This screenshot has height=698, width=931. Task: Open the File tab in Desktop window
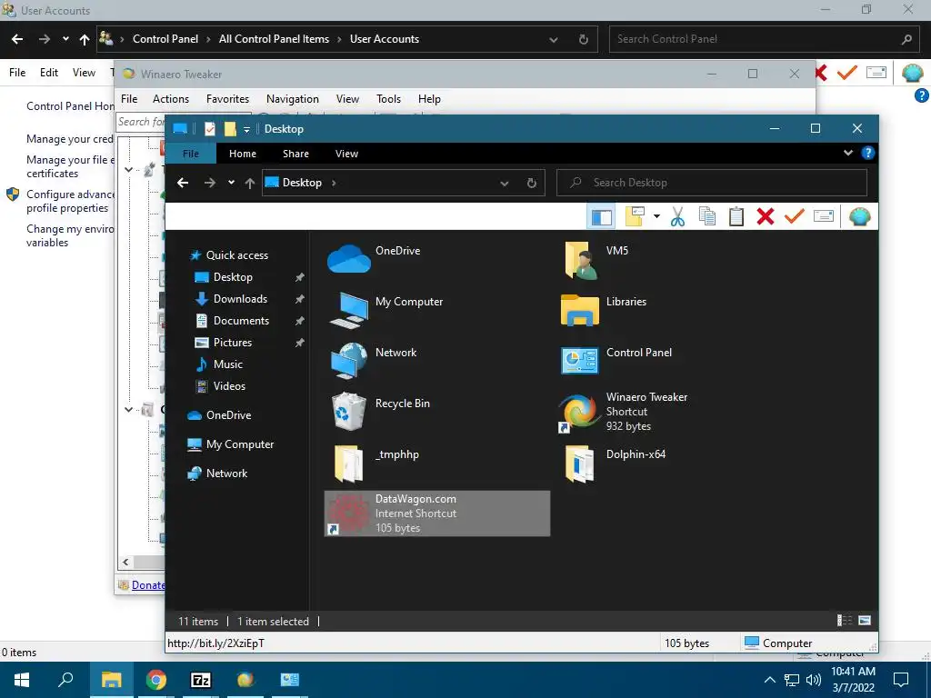tap(191, 154)
